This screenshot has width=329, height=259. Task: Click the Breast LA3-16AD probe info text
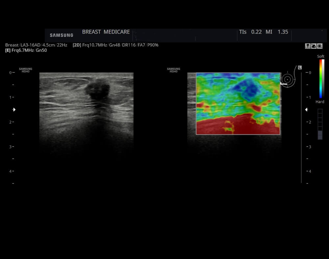[x=36, y=45]
